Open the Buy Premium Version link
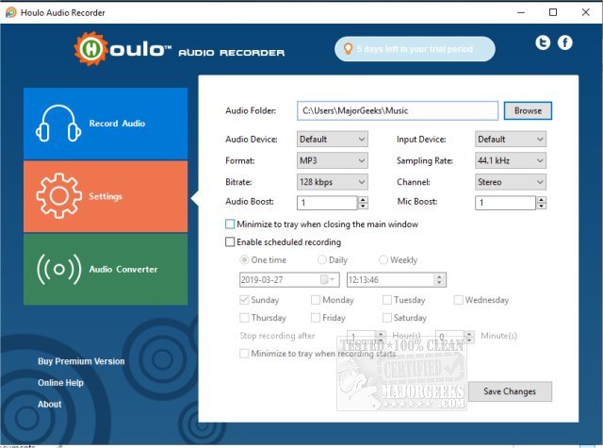The image size is (603, 448). (81, 361)
